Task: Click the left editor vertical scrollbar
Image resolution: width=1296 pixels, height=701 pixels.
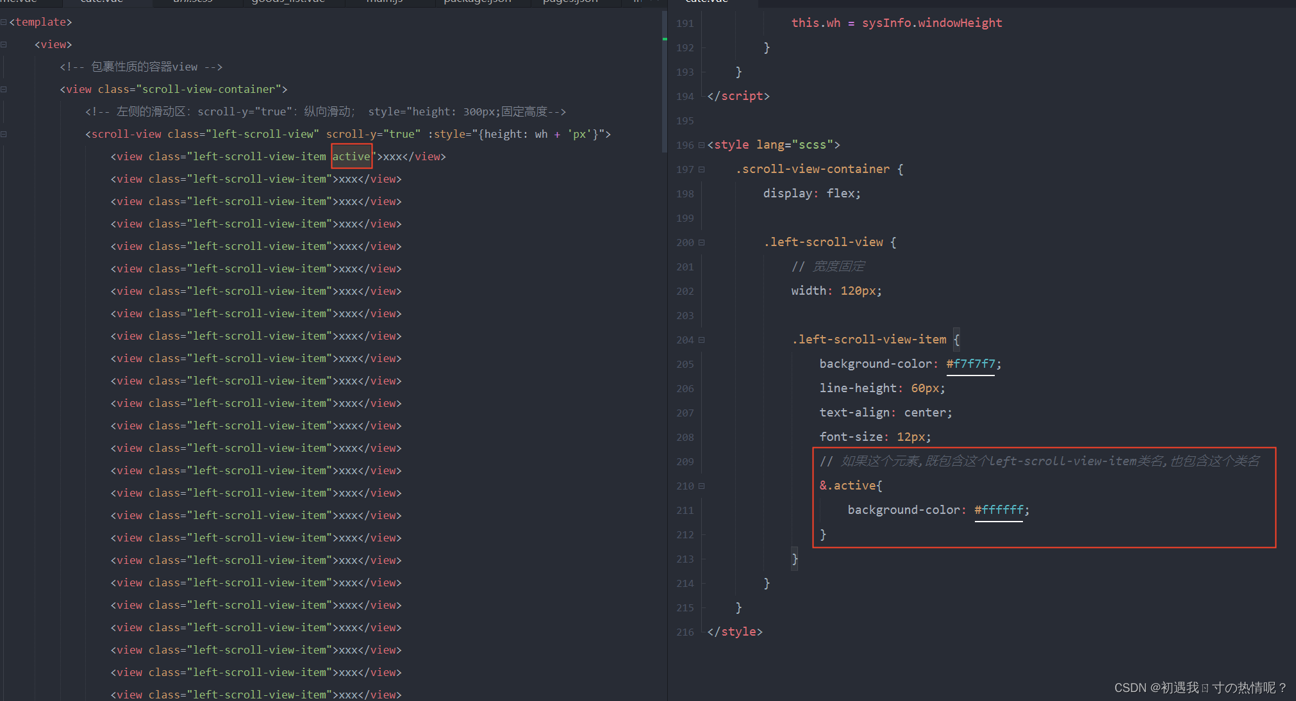Action: 664,83
